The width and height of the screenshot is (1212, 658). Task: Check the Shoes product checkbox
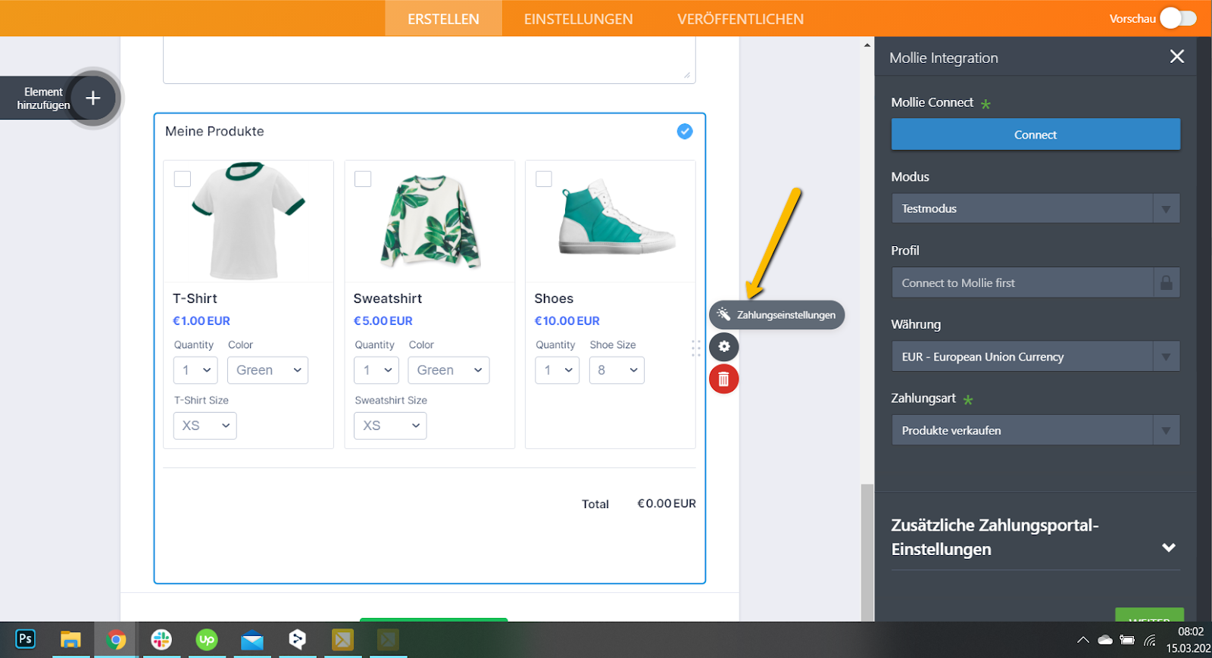544,179
